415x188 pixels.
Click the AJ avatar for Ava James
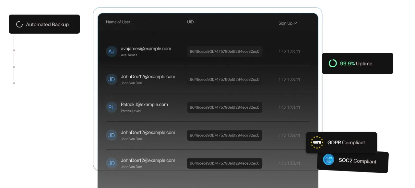(x=111, y=51)
